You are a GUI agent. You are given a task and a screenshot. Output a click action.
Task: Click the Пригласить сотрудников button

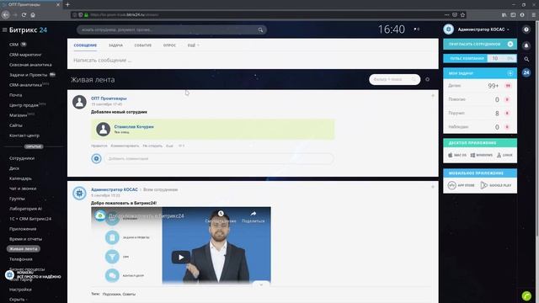coord(480,44)
